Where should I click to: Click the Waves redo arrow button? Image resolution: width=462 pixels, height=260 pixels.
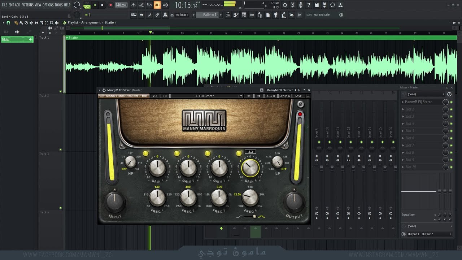point(165,96)
